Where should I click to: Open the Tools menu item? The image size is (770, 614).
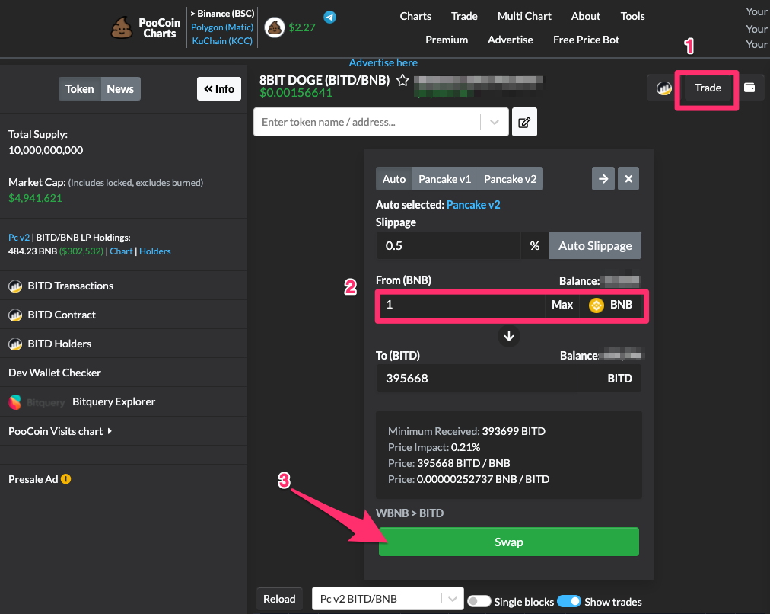coord(632,16)
